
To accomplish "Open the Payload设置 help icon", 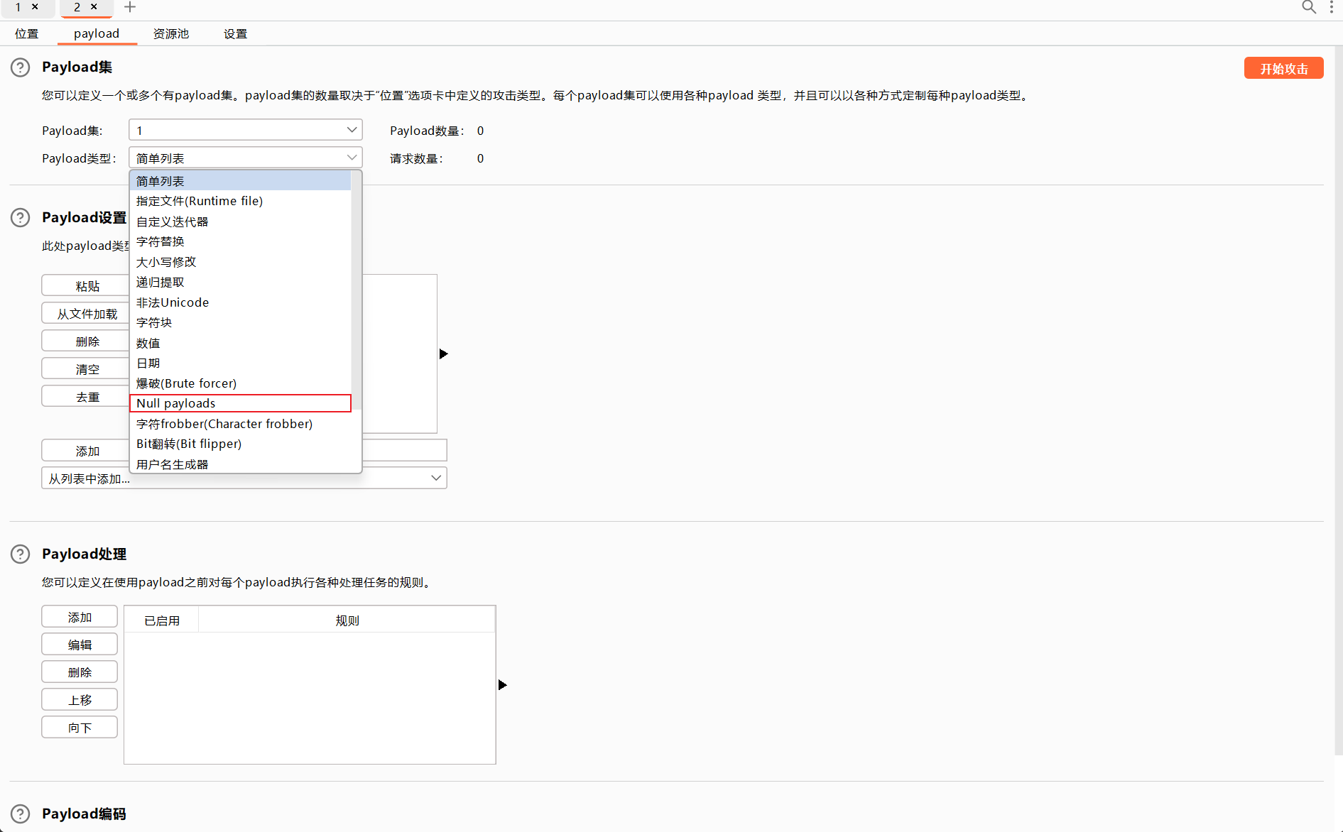I will [20, 218].
